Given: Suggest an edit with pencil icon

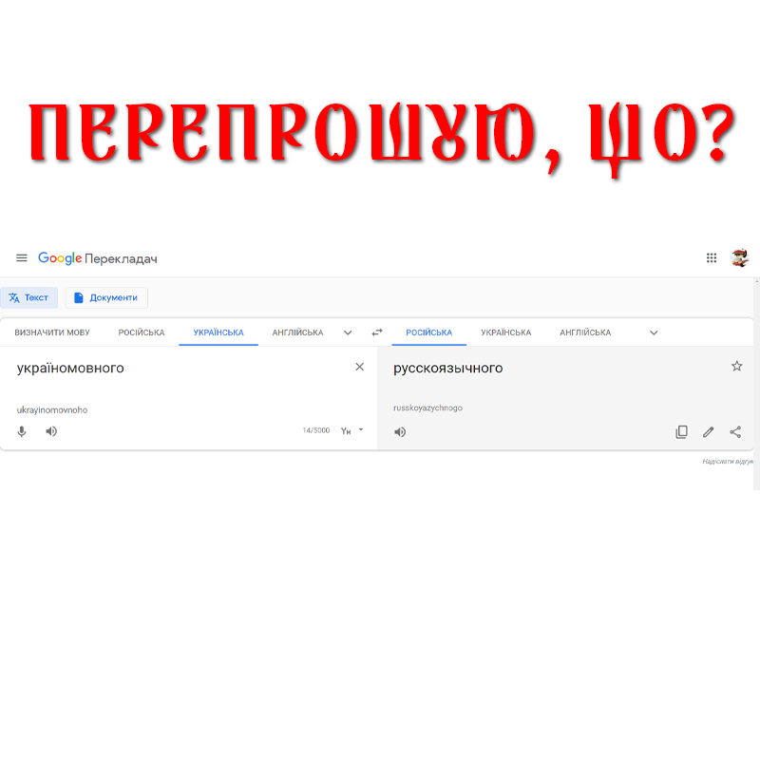Looking at the screenshot, I should coord(708,432).
